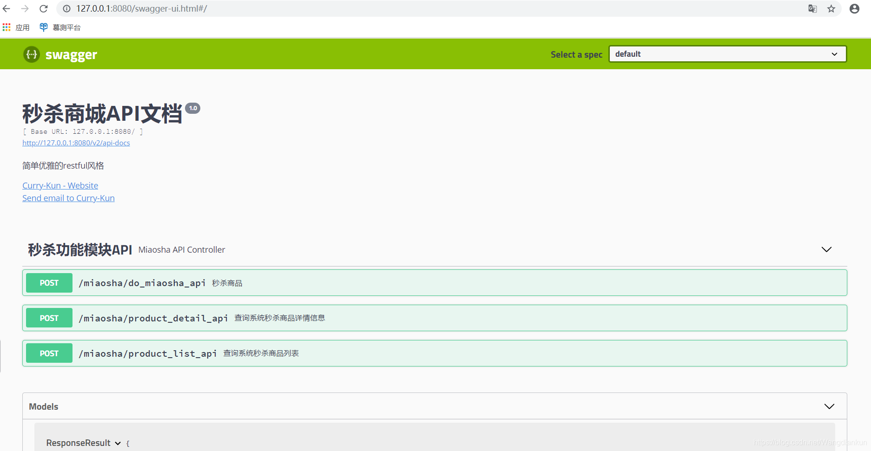Click the Base URL text line
The image size is (871, 451).
tap(83, 131)
